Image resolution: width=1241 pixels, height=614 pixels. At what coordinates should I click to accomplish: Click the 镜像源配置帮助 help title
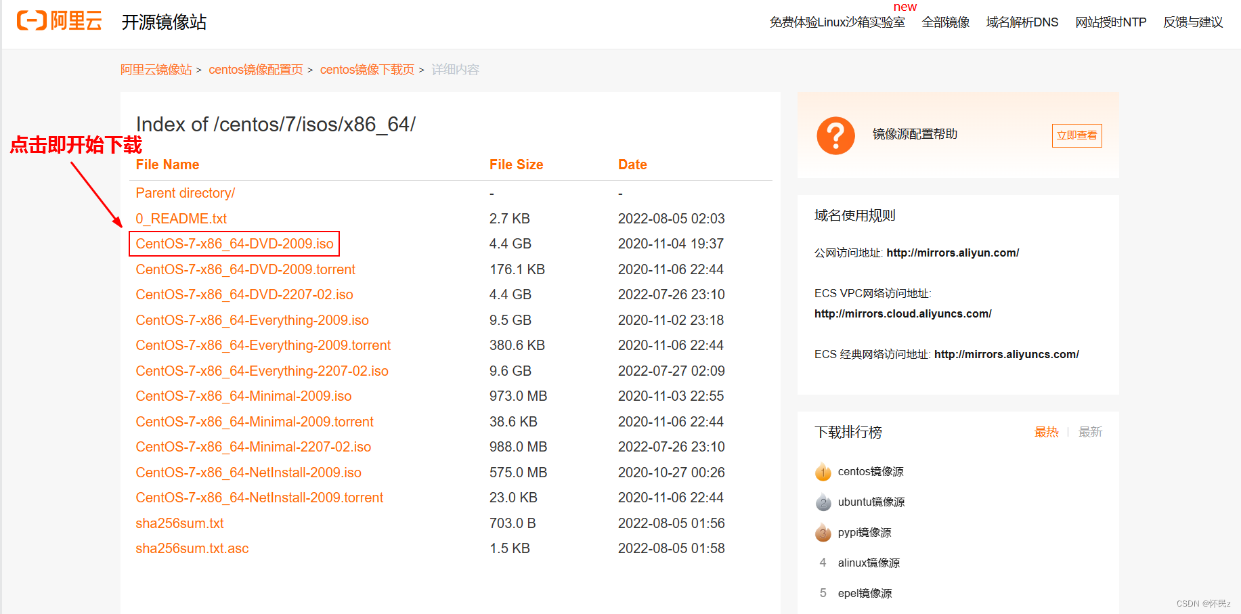tap(915, 134)
